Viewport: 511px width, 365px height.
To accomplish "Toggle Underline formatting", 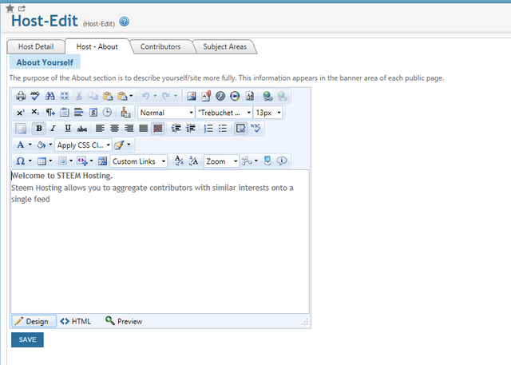I will pyautogui.click(x=67, y=129).
